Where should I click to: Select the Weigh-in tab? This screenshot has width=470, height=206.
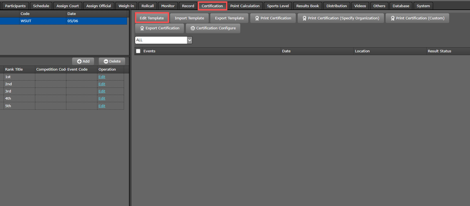click(126, 6)
